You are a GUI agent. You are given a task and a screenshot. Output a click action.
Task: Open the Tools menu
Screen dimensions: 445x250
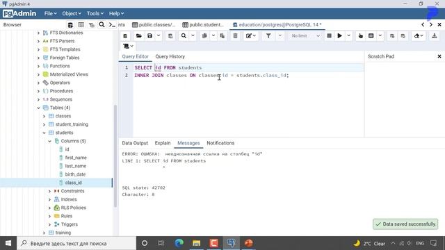(x=95, y=14)
